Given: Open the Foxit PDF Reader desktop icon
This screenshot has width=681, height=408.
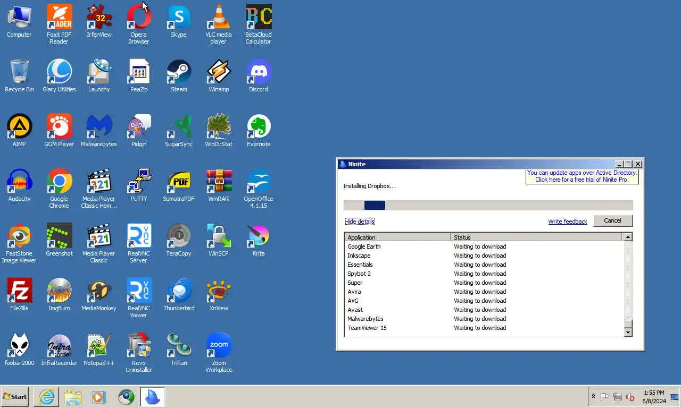Looking at the screenshot, I should (x=59, y=24).
